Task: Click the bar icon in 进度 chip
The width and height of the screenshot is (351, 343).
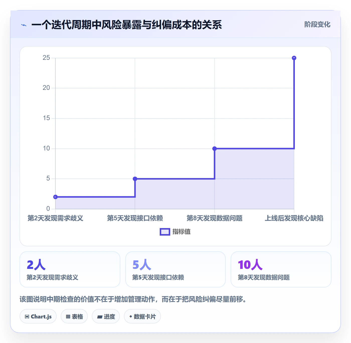Action: (100, 317)
